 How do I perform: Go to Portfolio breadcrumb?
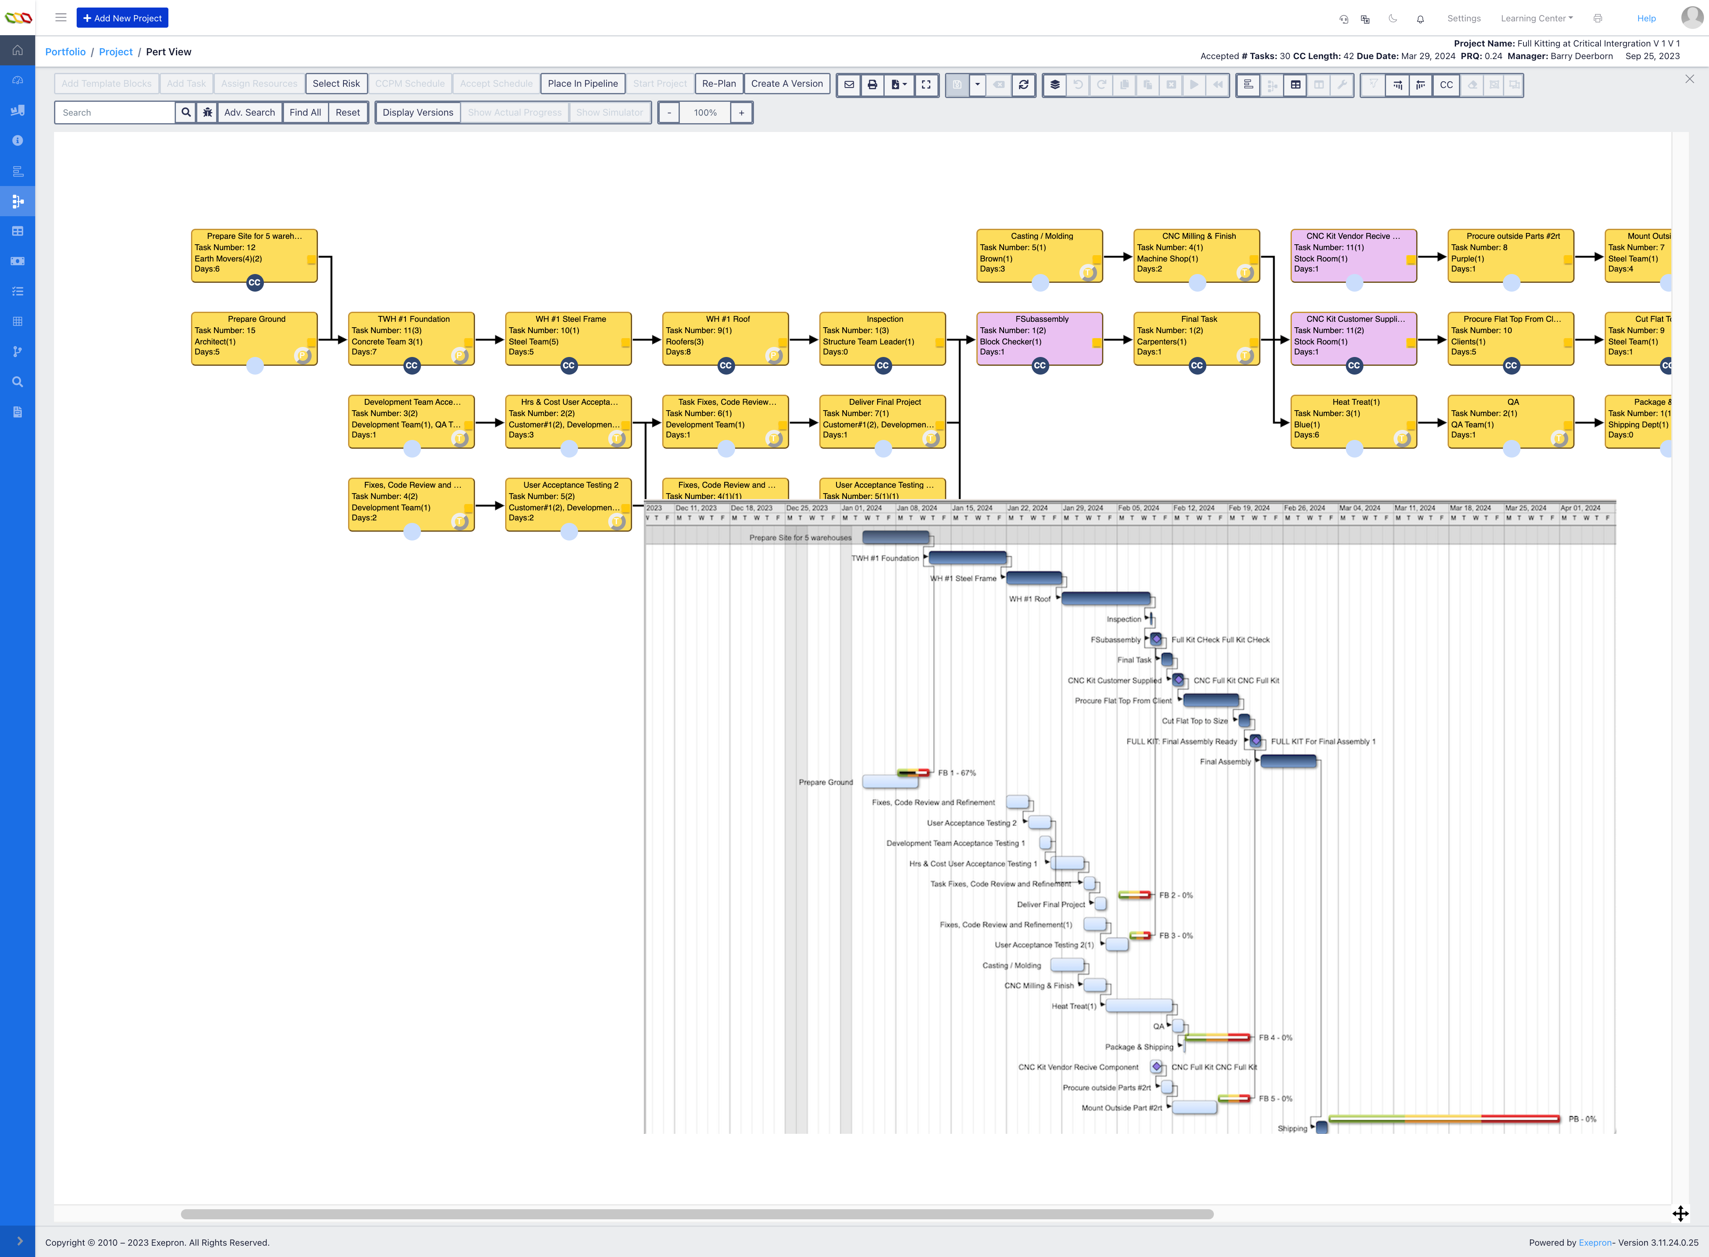click(65, 52)
